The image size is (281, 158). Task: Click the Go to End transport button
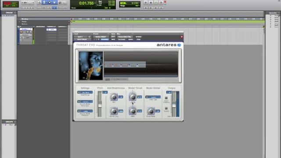(x=161, y=8)
